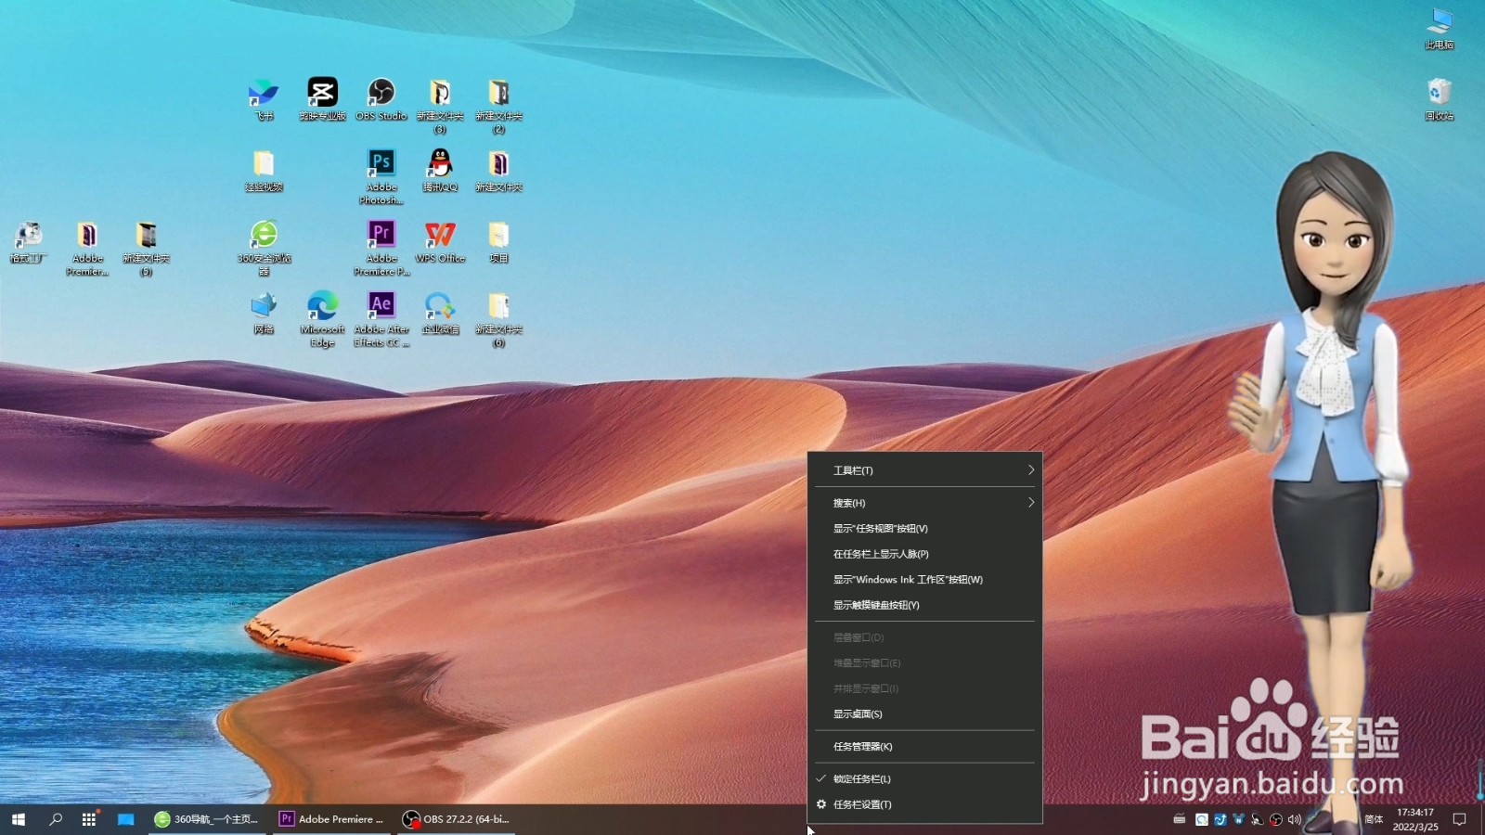Launch Microsoft Edge from the desktop
This screenshot has width=1485, height=835.
pos(322,320)
